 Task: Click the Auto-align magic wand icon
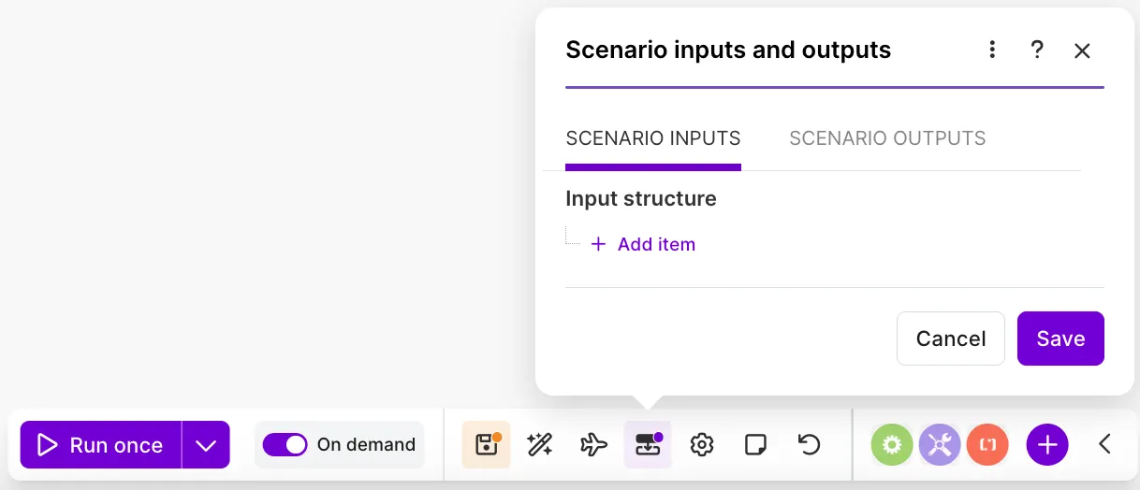[x=540, y=444]
